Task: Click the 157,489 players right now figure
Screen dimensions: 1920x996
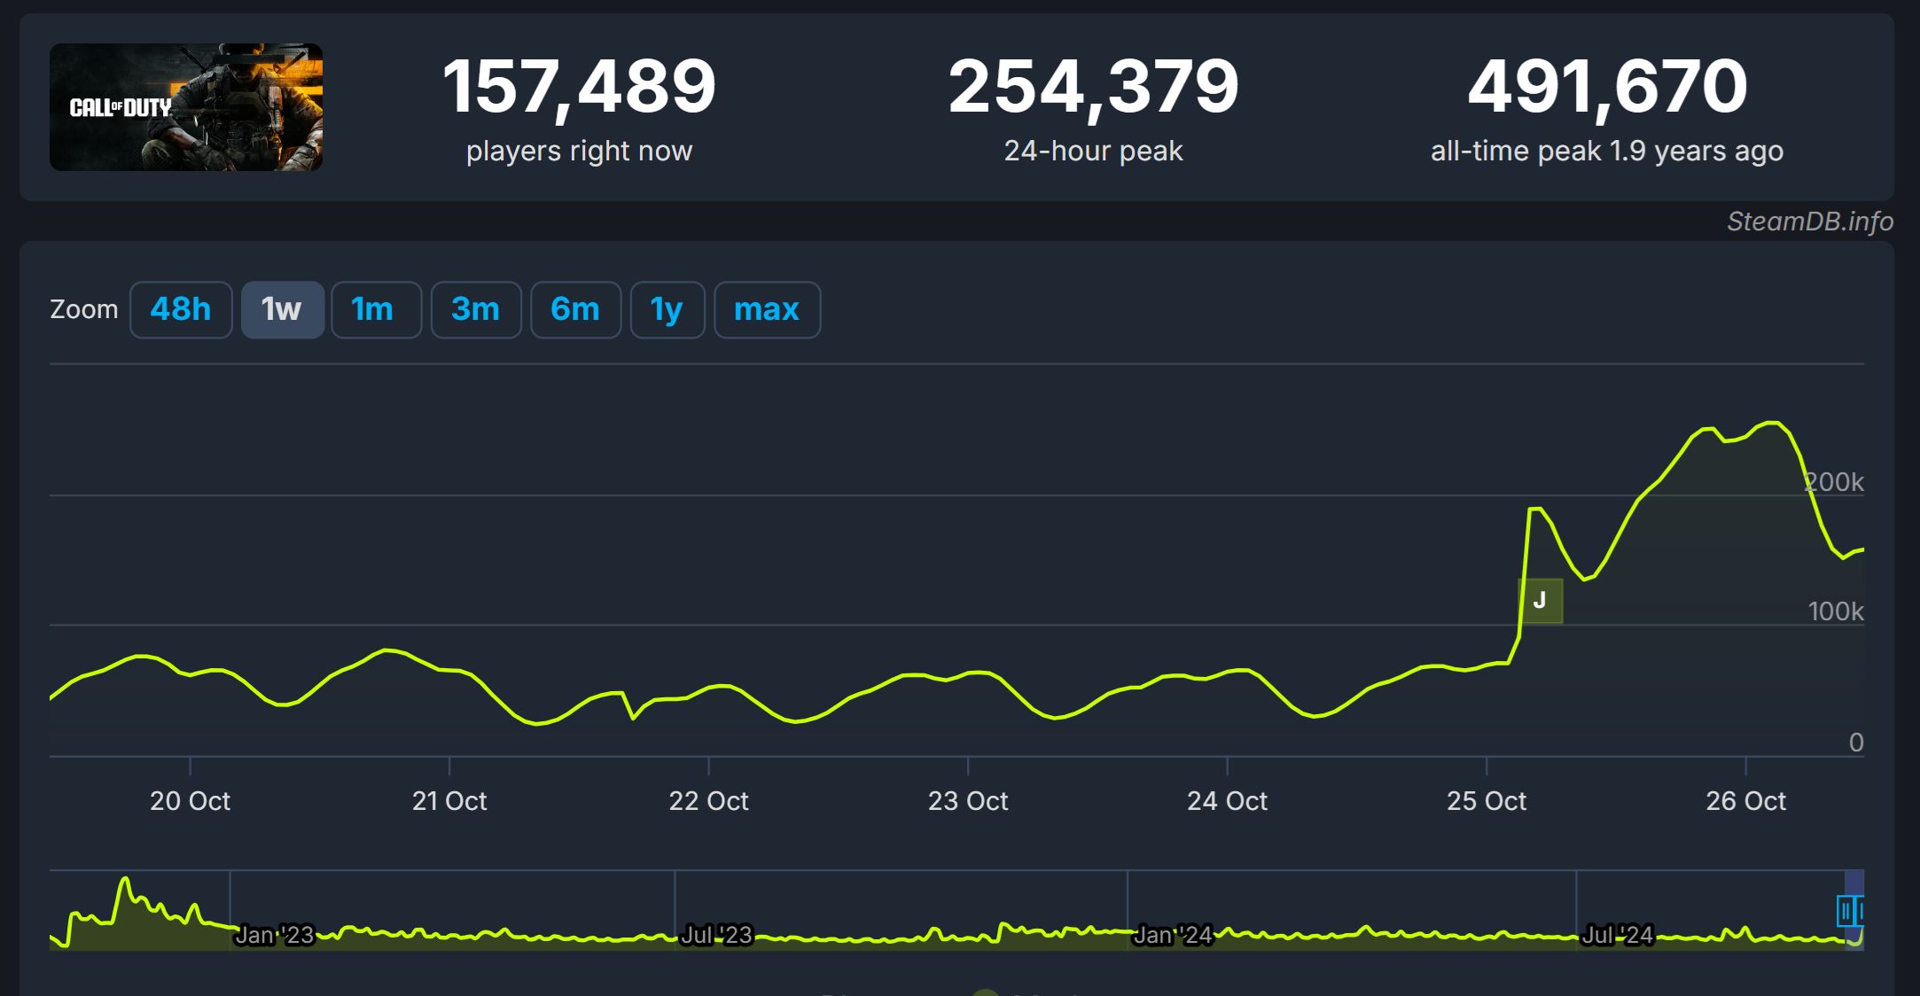Action: click(579, 87)
